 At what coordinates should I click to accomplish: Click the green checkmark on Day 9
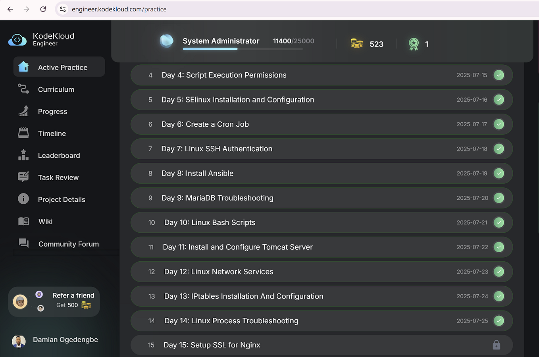tap(499, 198)
